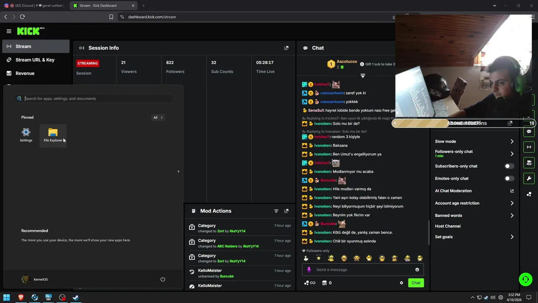The image size is (538, 303).
Task: Open Brave browser from the taskbar
Action: (x=21, y=298)
